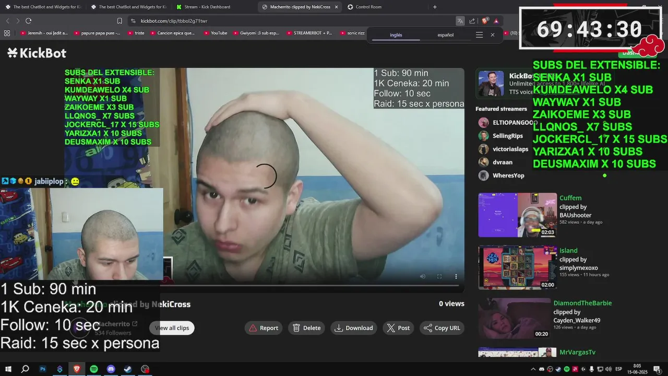Delete this clip

click(x=307, y=328)
